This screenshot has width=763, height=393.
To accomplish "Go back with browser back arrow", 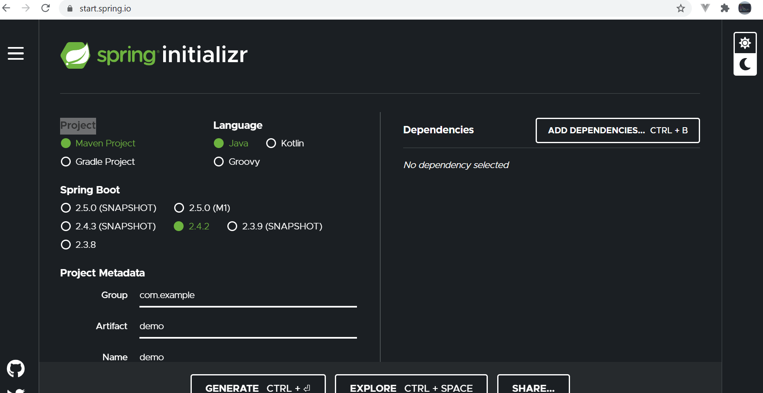I will pos(6,8).
